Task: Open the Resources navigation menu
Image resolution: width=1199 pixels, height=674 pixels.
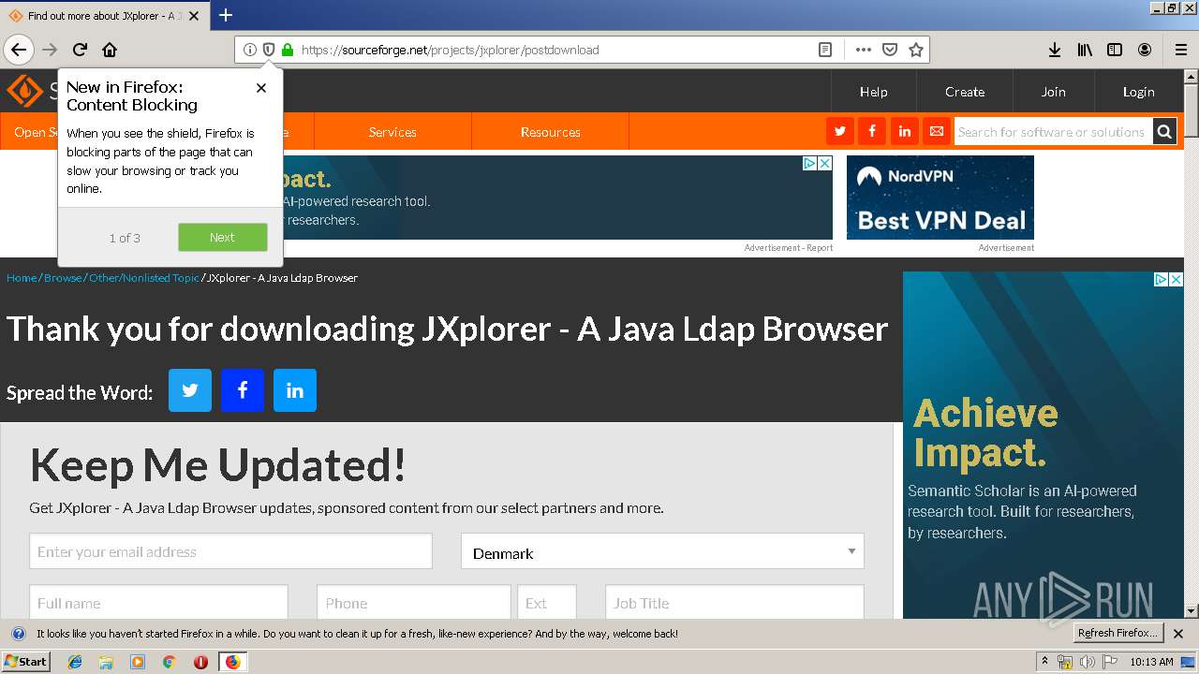Action: tap(551, 132)
